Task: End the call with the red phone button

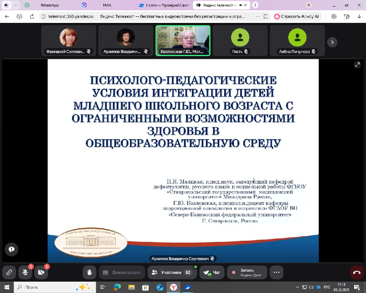Action: (x=357, y=272)
